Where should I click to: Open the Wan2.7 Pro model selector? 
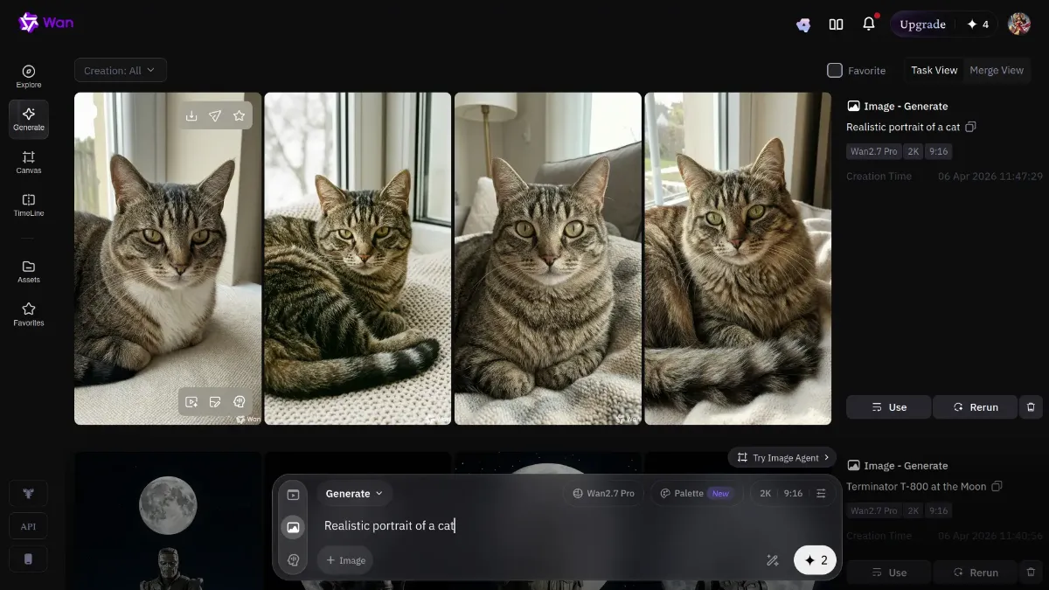tap(604, 494)
